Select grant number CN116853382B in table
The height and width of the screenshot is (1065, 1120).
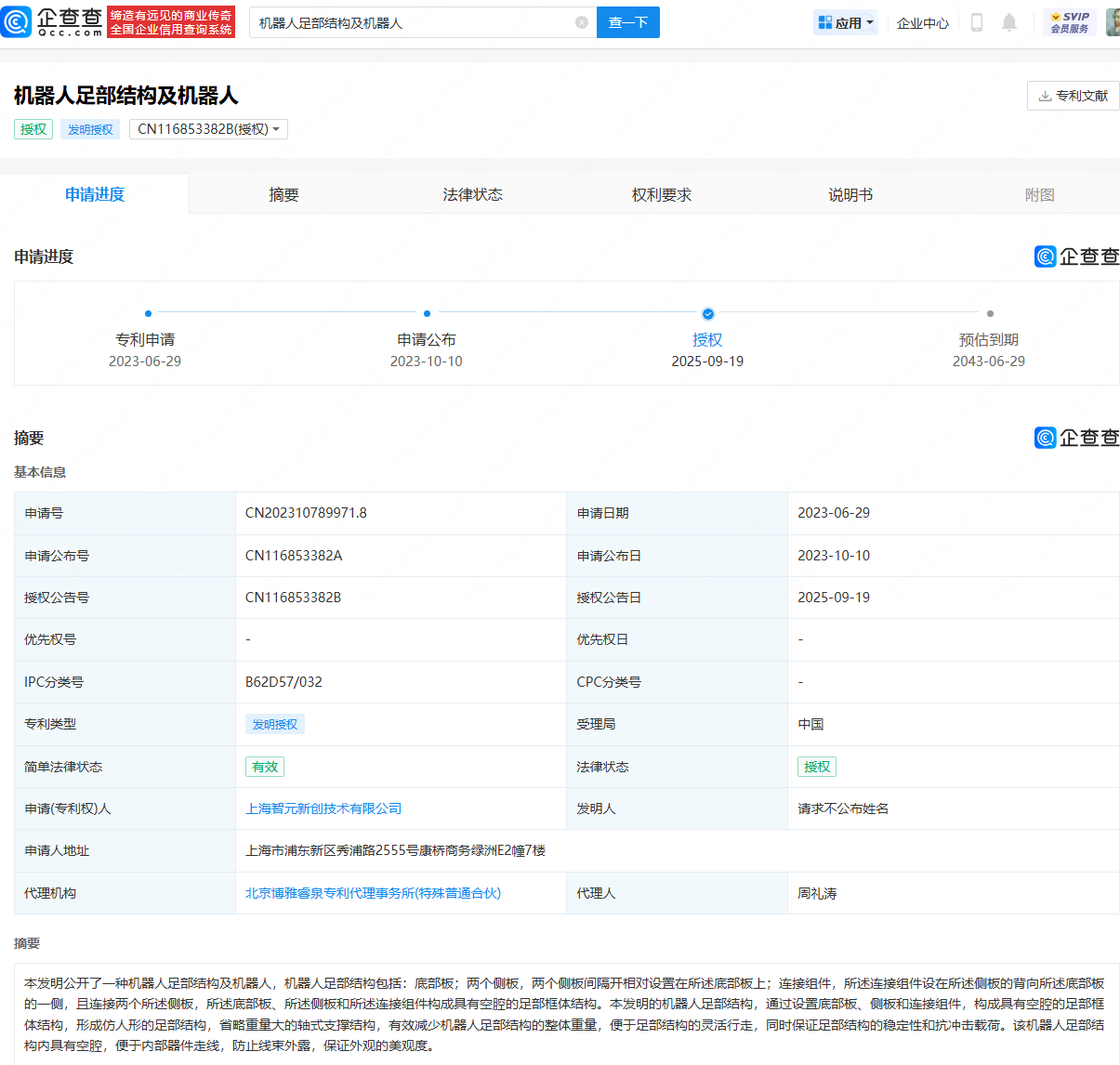293,598
